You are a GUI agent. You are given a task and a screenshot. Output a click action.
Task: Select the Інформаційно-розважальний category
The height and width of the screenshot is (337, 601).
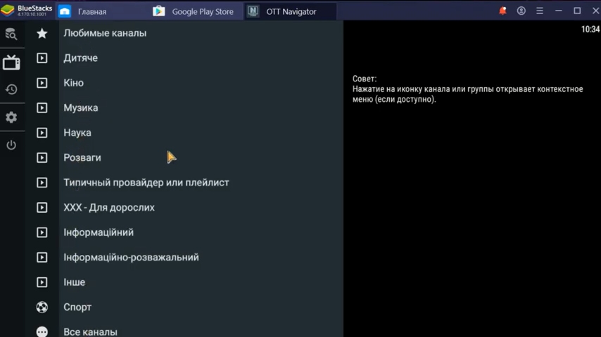coord(131,258)
